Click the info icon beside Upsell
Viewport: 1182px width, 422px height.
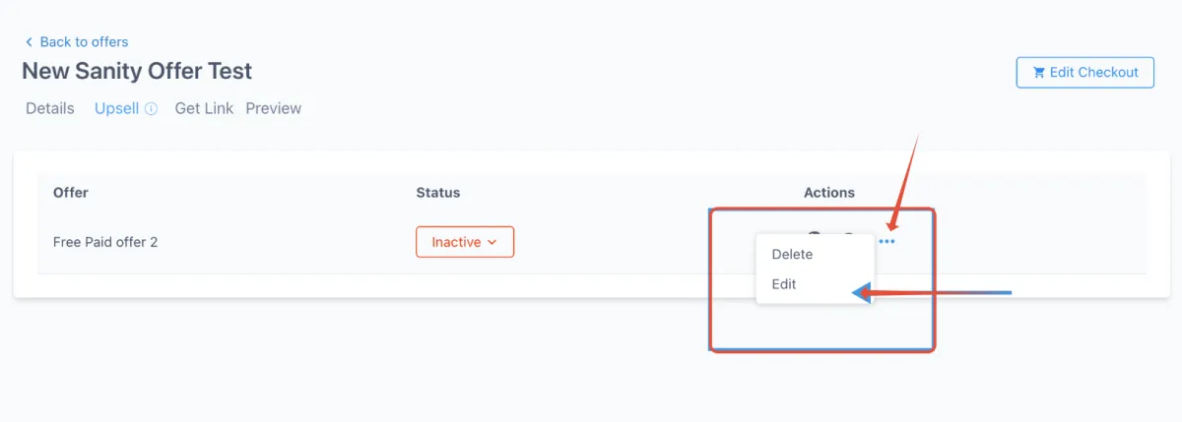151,109
